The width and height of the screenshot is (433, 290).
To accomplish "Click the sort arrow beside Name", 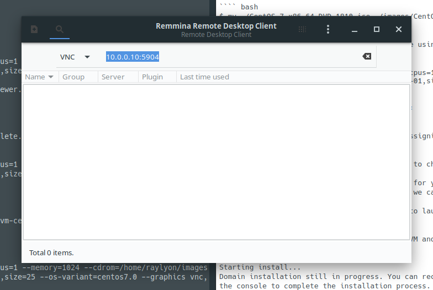I will click(x=51, y=77).
